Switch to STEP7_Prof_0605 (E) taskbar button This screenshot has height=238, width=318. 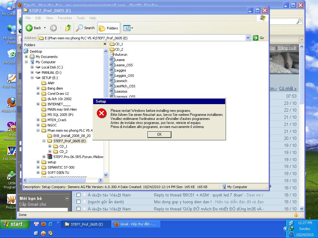point(86,224)
